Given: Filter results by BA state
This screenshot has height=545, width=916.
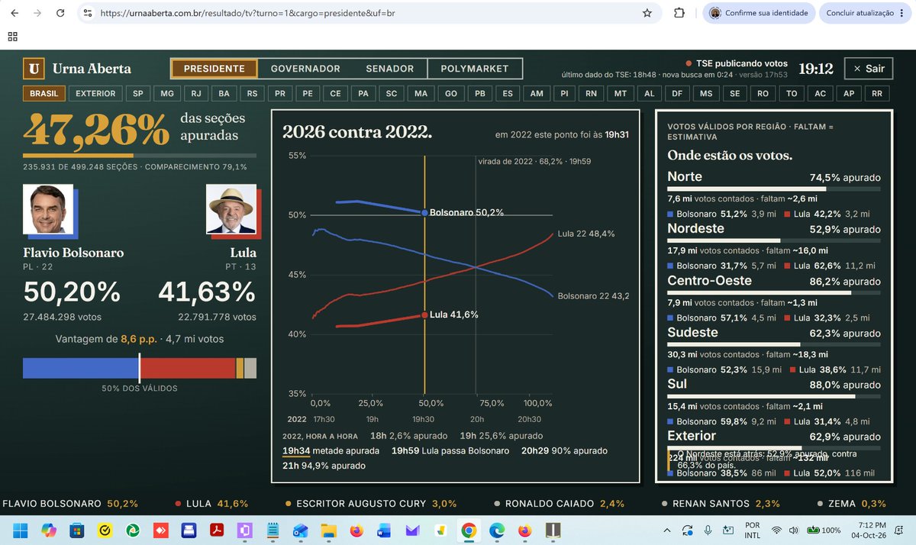Looking at the screenshot, I should pyautogui.click(x=224, y=94).
